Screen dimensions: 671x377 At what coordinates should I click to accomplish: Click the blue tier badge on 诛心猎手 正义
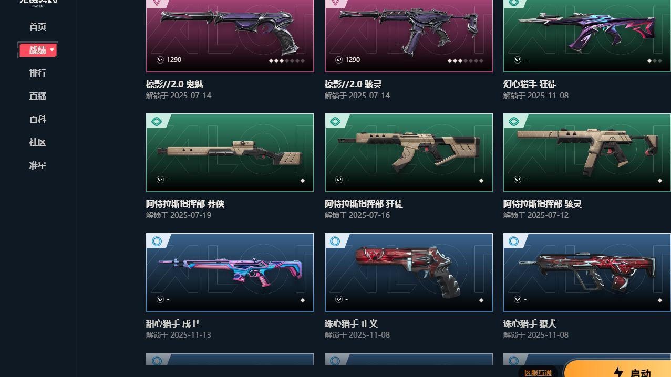click(x=335, y=241)
